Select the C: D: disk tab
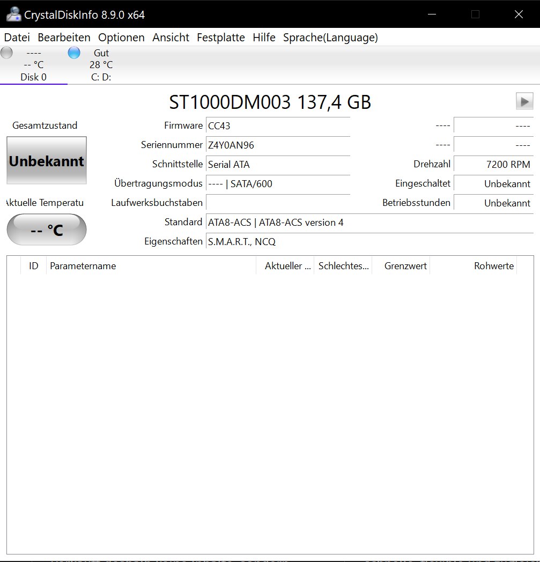The image size is (540, 562). 101,65
